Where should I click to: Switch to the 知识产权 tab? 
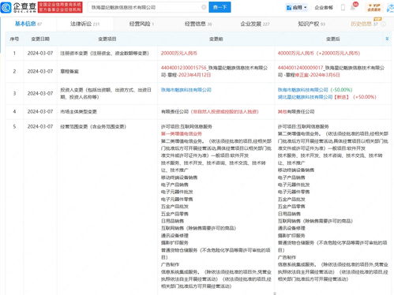point(311,24)
